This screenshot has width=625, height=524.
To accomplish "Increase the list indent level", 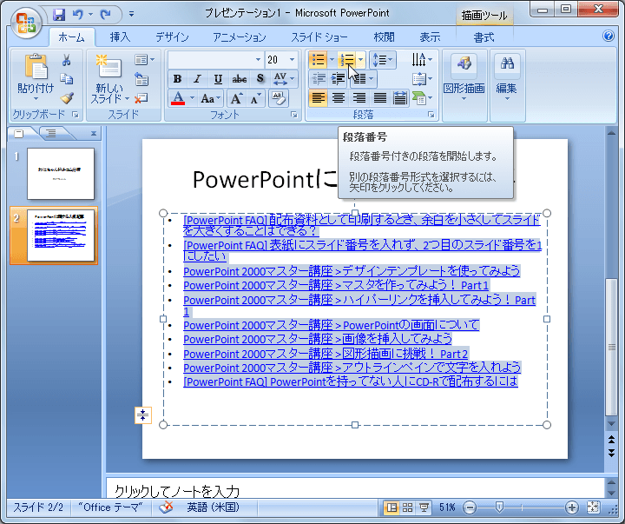I will 338,78.
